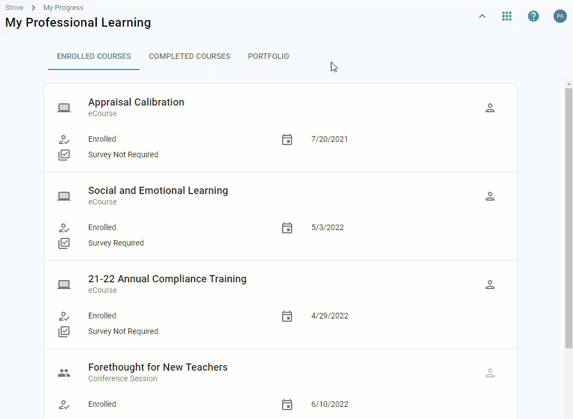Click the enrolled status icon on 21-22 Annual Compliance Training
573x419 pixels.
64,316
